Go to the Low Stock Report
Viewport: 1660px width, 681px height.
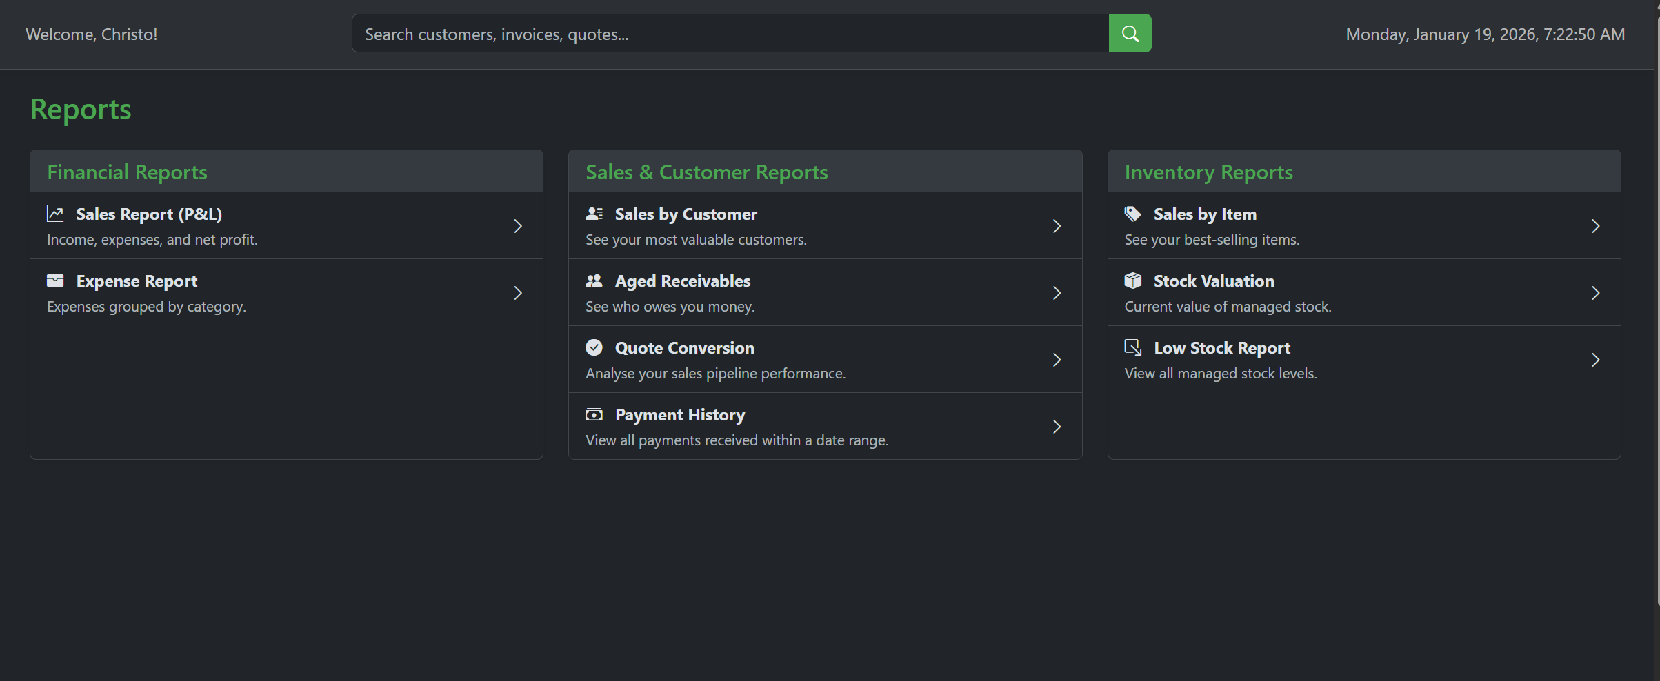point(1221,348)
